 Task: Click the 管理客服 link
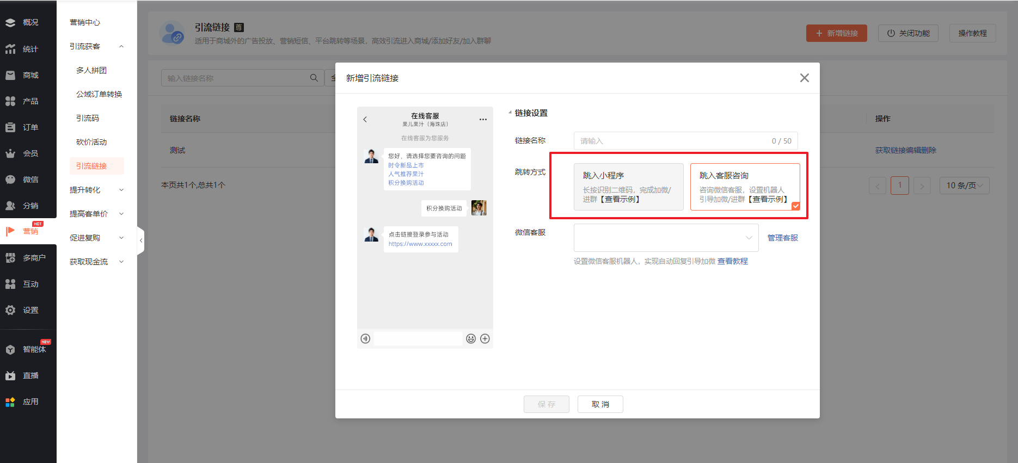pyautogui.click(x=782, y=238)
